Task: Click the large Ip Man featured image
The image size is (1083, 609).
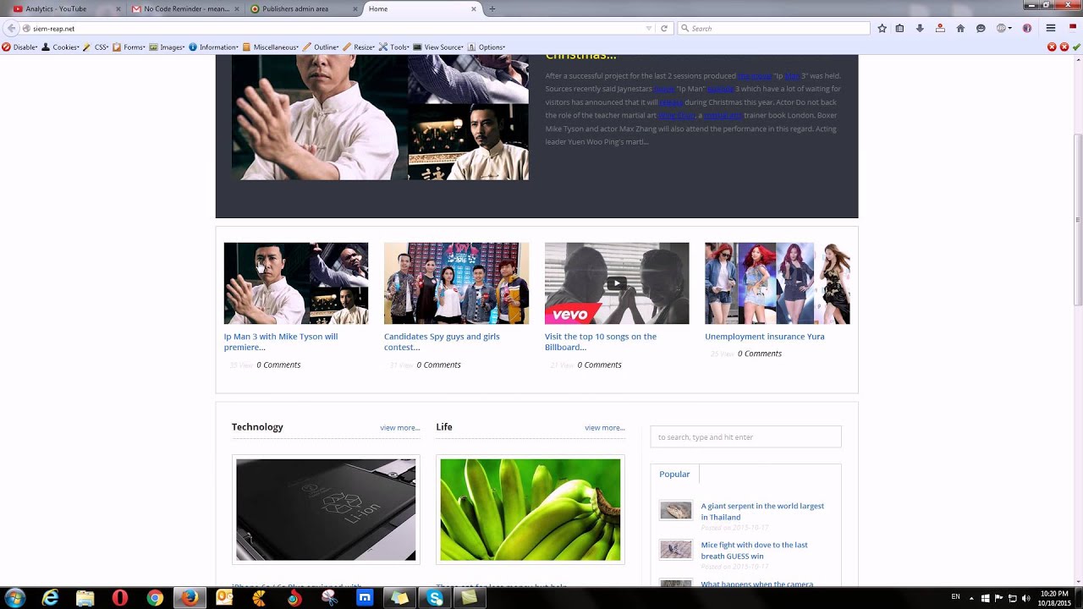Action: (x=380, y=118)
